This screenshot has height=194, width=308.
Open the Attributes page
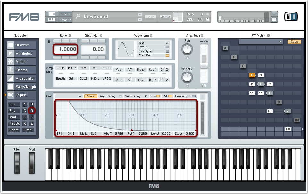[21, 54]
